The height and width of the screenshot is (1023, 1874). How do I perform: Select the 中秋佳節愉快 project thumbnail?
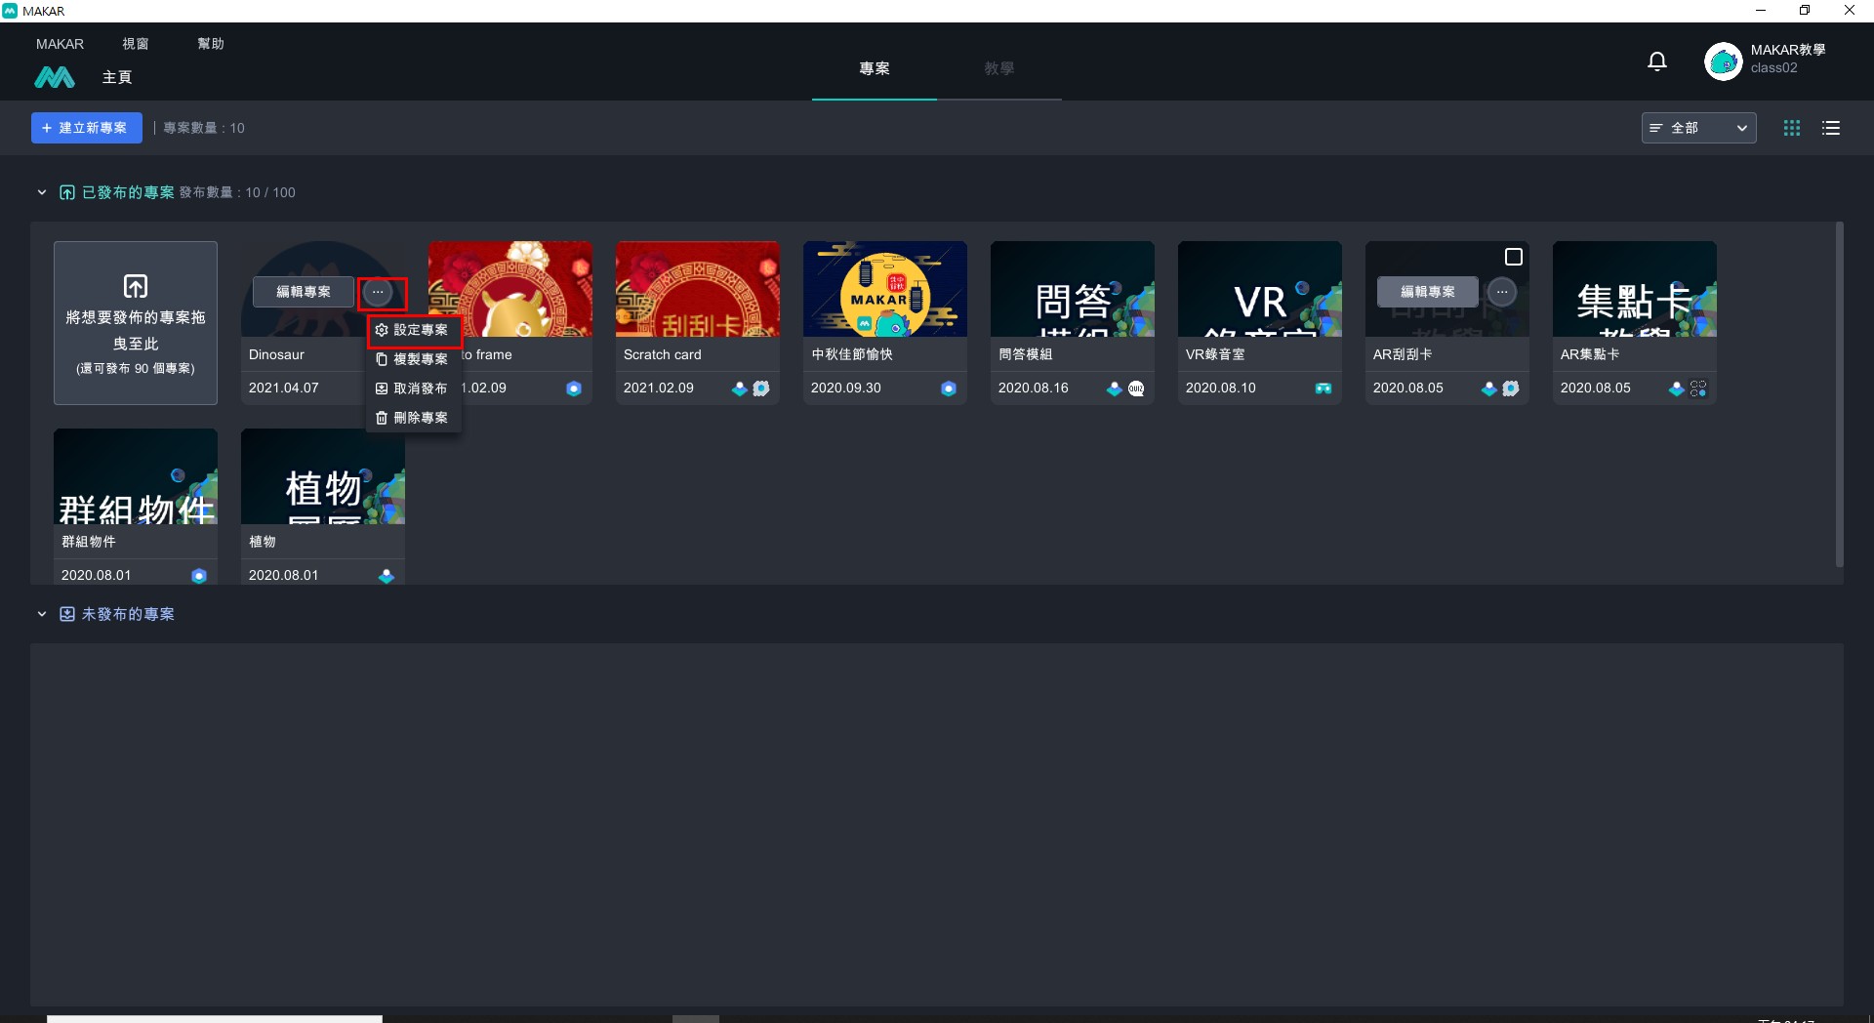click(x=885, y=289)
